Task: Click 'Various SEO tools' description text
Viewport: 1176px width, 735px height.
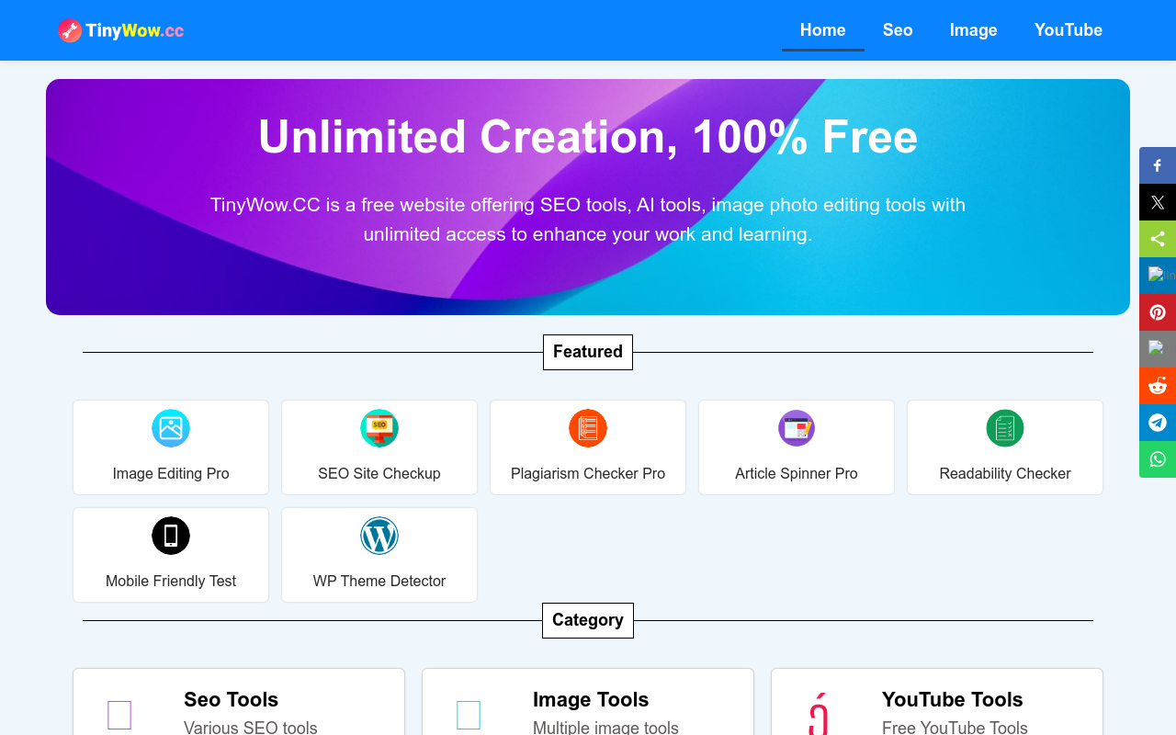Action: 251,727
